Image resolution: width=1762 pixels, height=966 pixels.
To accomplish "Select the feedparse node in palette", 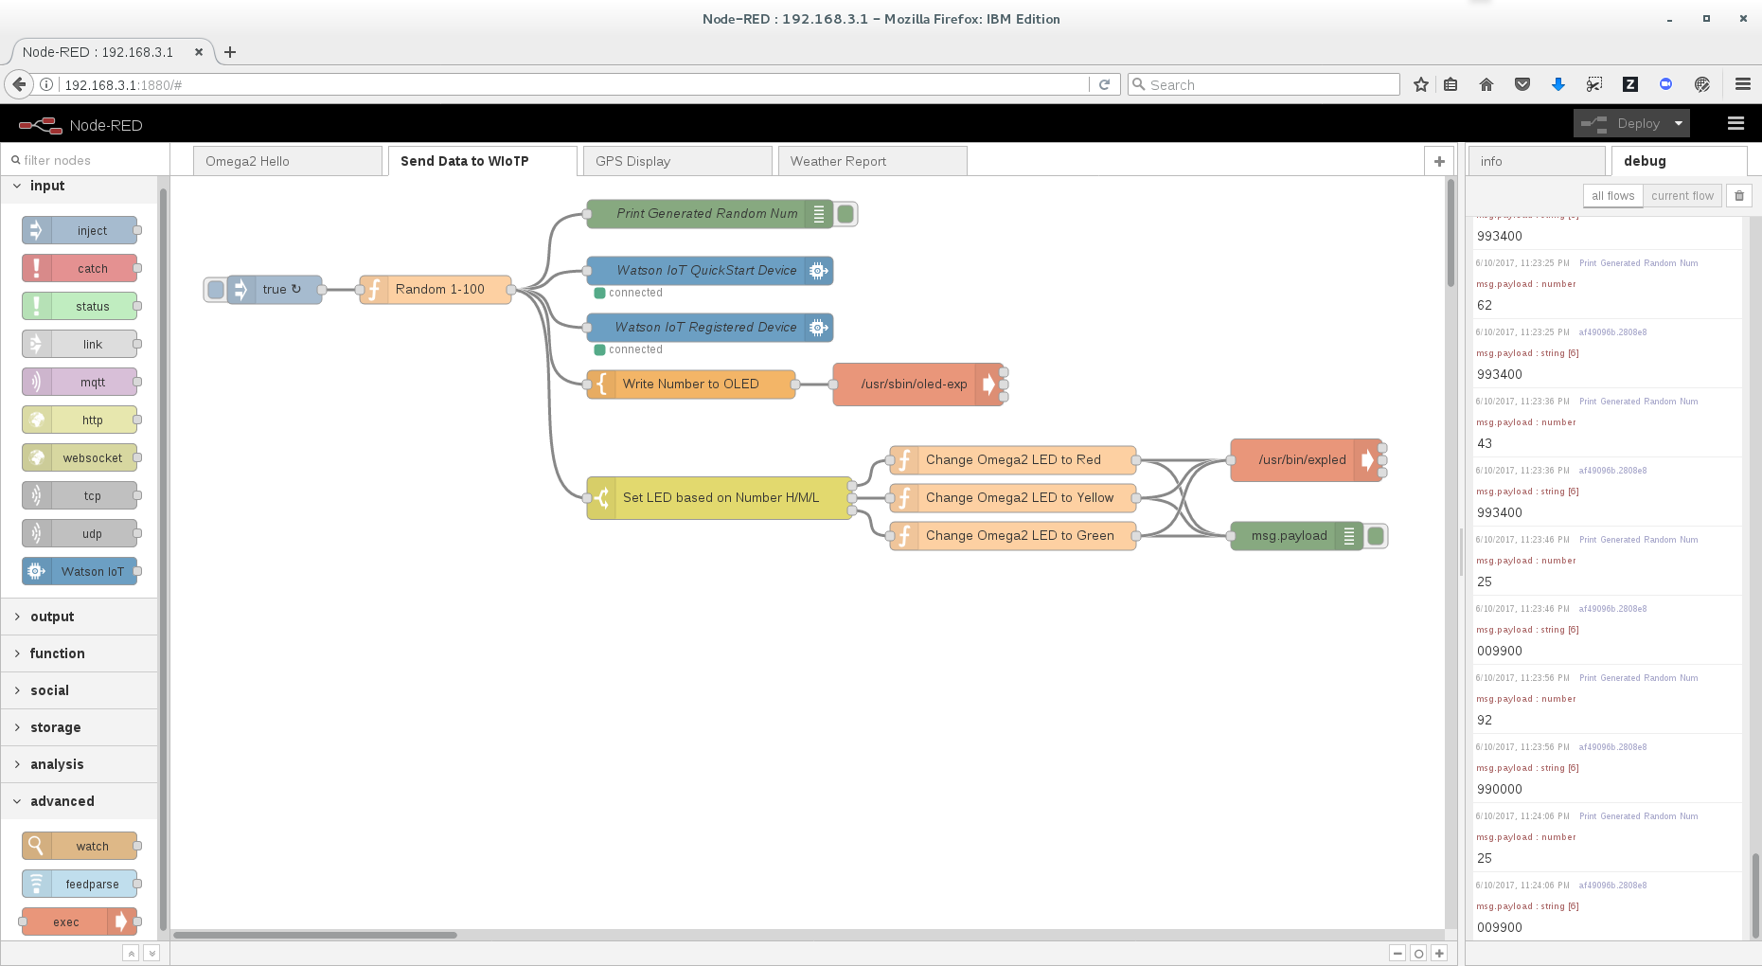I will click(80, 884).
